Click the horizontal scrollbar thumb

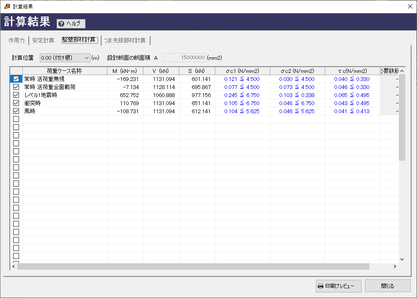click(x=193, y=266)
